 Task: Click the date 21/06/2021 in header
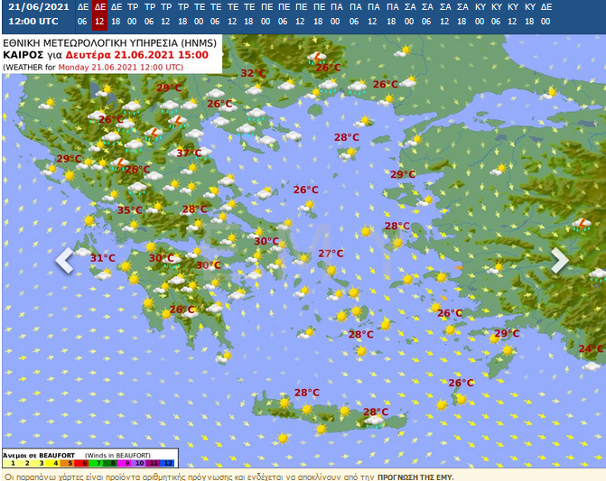(39, 7)
